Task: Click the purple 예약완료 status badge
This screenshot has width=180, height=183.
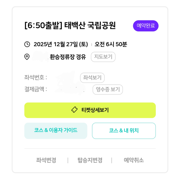Action: coord(146,26)
